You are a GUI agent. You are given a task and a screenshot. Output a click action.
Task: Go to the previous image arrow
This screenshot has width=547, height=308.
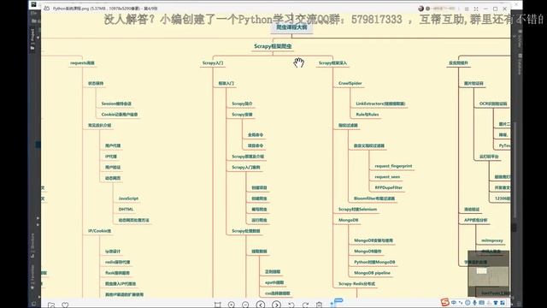point(260,305)
